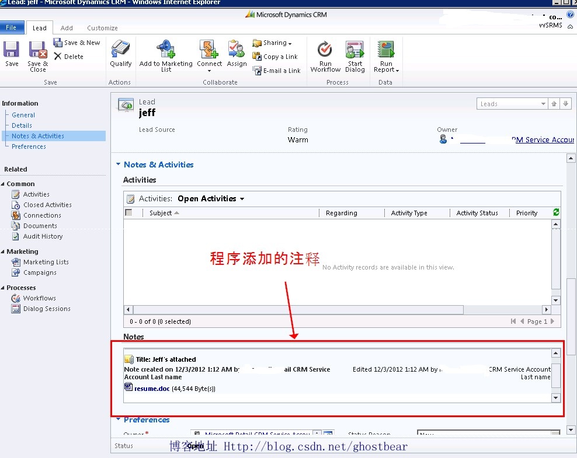Open Connections in related list
The image size is (577, 458).
(x=36, y=215)
